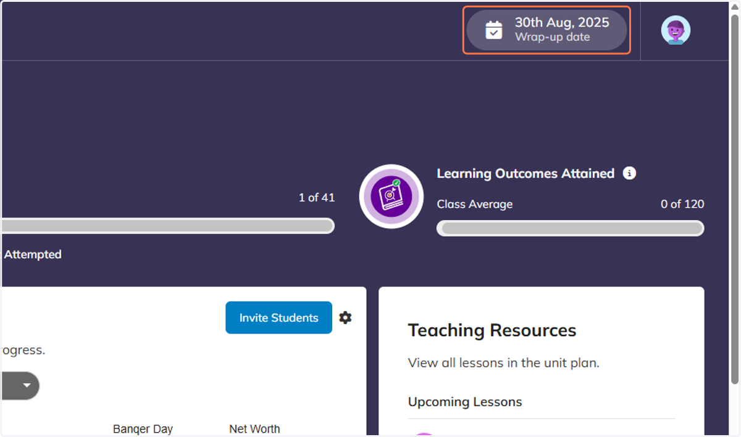This screenshot has height=437, width=741.
Task: Expand the grey dropdown arrow pill
Action: [20, 386]
